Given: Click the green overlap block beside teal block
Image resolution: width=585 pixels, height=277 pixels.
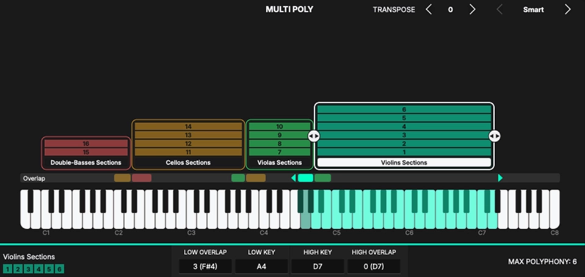Looking at the screenshot, I should coord(322,178).
